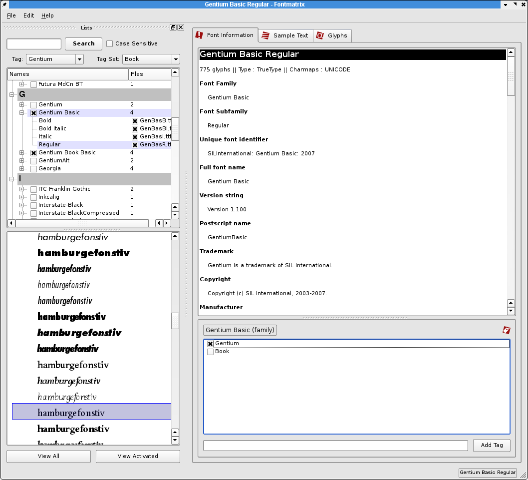Image resolution: width=528 pixels, height=480 pixels.
Task: Collapse the I letter group
Action: point(12,179)
